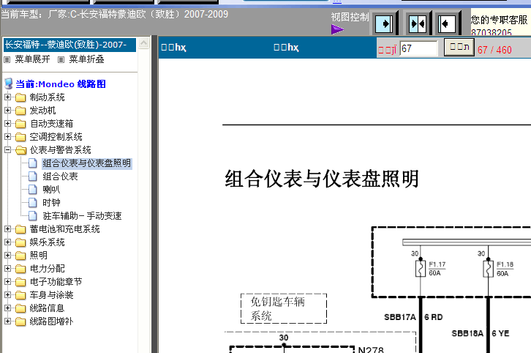Image resolution: width=531 pixels, height=353 pixels.
Task: Collapse the 仪表与警告系统 tree node
Action: tap(7, 150)
